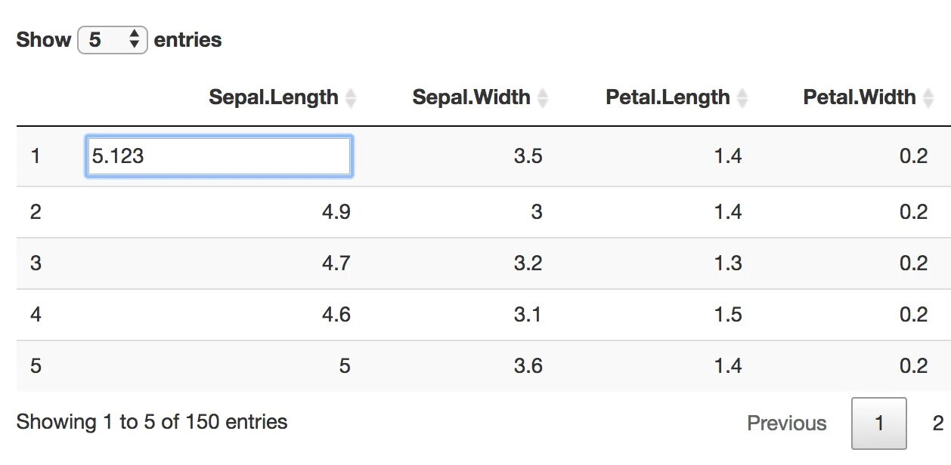Click the Sepal.Length column header text

coord(274,97)
